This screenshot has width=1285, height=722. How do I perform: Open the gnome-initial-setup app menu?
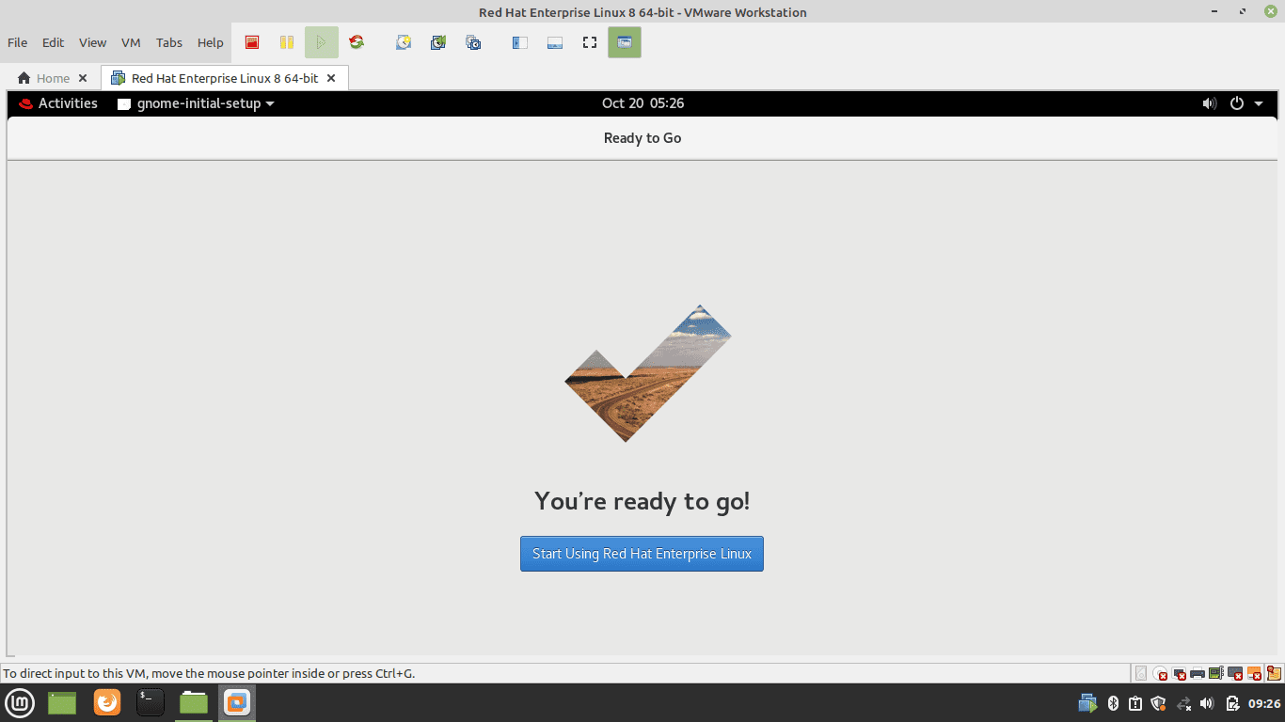[196, 103]
